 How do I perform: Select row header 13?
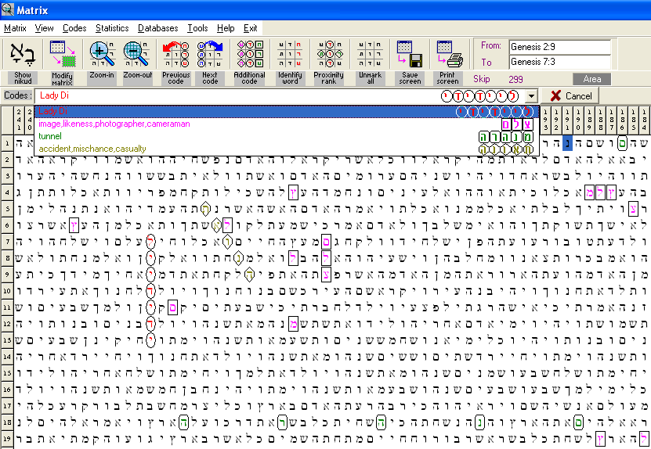tap(7, 340)
